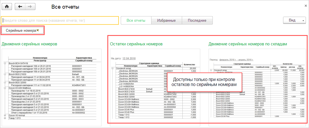The width and height of the screenshot is (309, 128).
Task: Remove the Серийные номера tag filter
Action: point(38,30)
